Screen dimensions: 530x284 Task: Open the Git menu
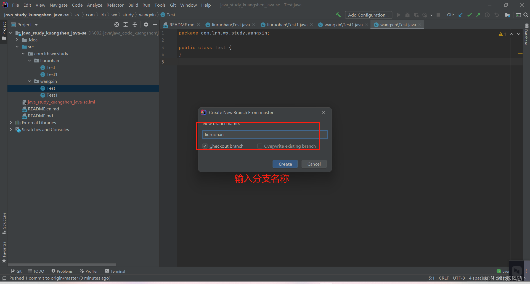click(x=173, y=5)
